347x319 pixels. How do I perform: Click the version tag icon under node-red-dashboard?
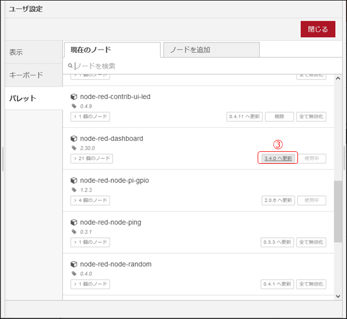[74, 148]
